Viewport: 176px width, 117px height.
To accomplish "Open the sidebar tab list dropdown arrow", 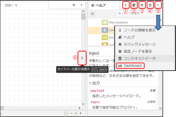I will [158, 5].
